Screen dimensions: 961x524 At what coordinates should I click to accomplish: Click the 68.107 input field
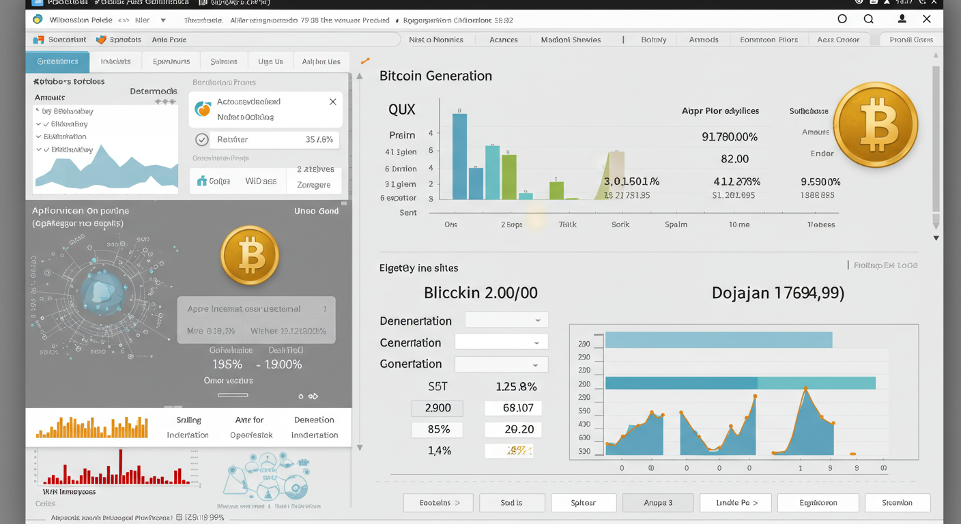[513, 408]
